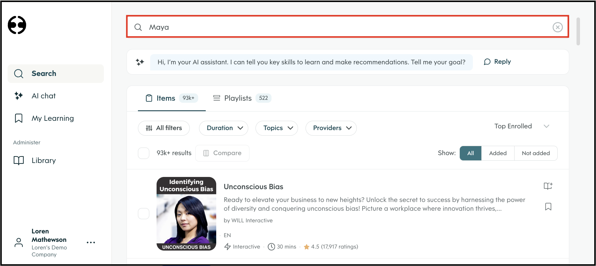Image resolution: width=596 pixels, height=266 pixels.
Task: Open My Learning in the sidebar
Action: click(x=52, y=118)
